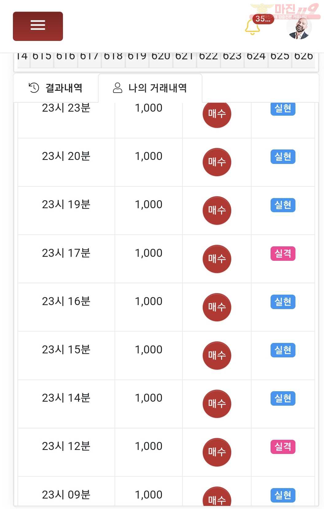
Task: Click the 실현 label for 23시 20분
Action: click(283, 157)
